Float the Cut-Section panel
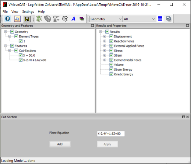This screenshot has width=191, height=164. (183, 117)
